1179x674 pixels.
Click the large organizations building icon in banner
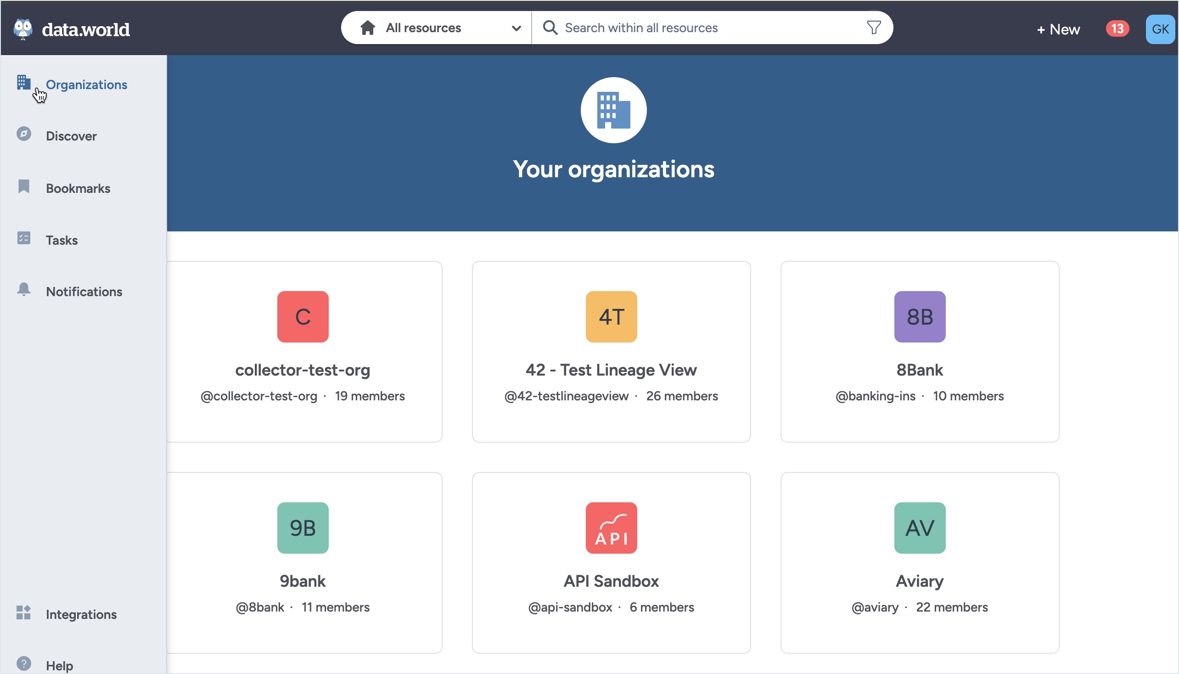[x=613, y=110]
